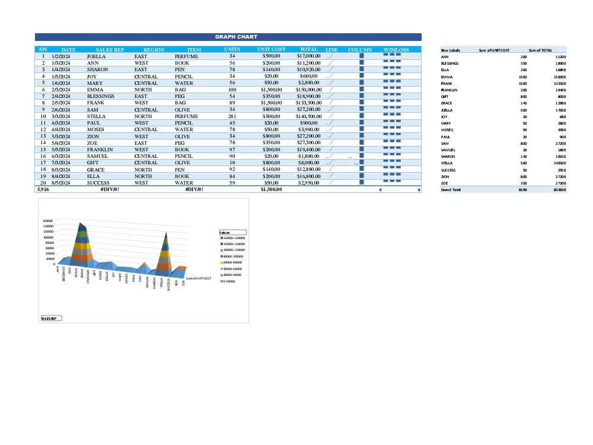Select the Row Labels pivot header

pos(451,50)
